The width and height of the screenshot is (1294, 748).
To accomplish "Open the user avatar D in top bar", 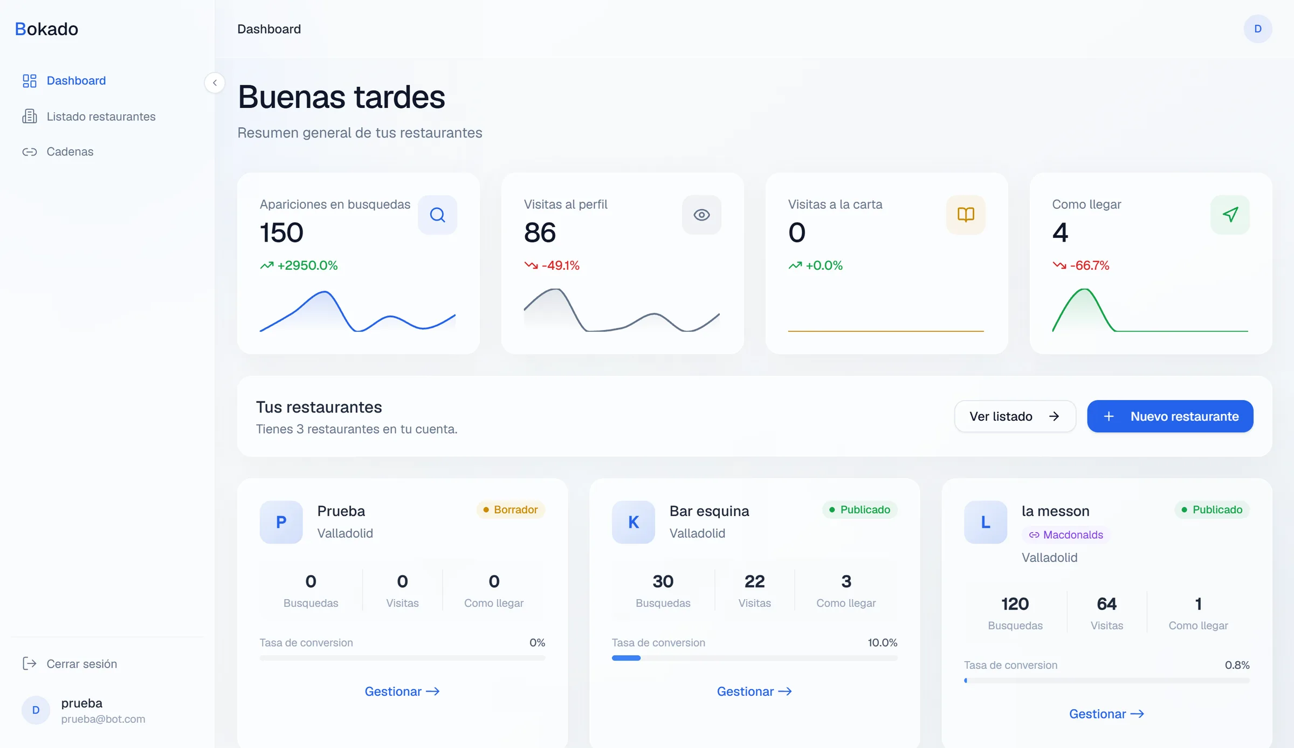I will point(1258,29).
